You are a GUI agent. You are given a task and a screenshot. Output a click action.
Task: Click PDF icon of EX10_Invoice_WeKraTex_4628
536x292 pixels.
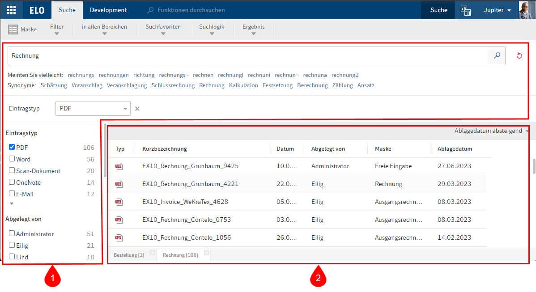[x=119, y=202]
